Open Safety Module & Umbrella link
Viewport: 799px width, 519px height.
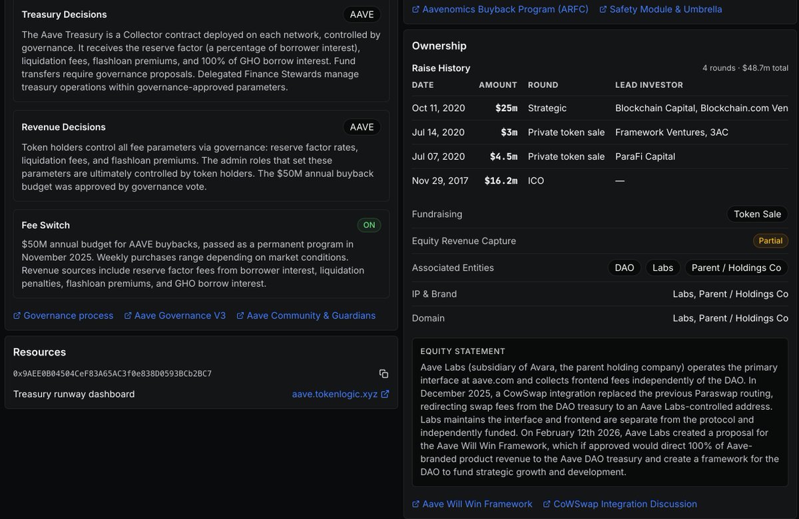pyautogui.click(x=661, y=9)
